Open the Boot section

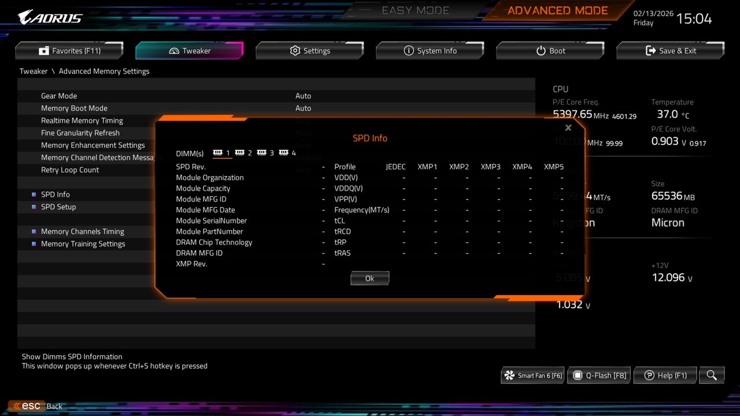pyautogui.click(x=550, y=50)
